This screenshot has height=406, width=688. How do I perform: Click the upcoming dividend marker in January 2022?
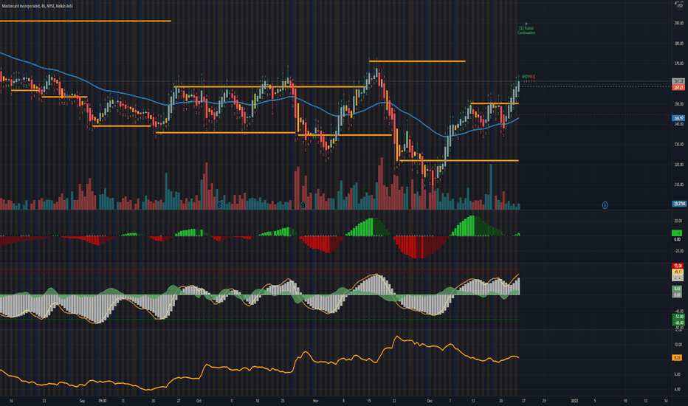tap(605, 205)
